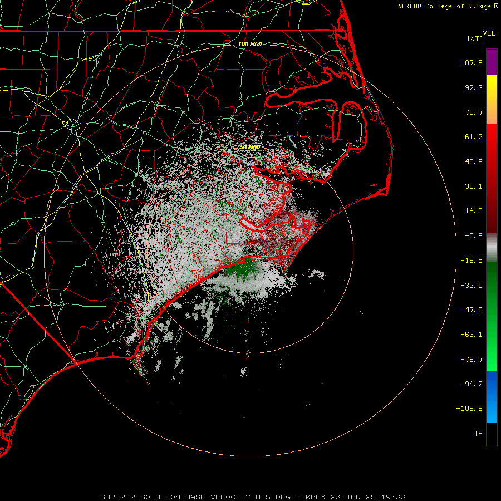Click the blue color bar segment
Viewport: 501px width, 501px height.
click(x=492, y=397)
